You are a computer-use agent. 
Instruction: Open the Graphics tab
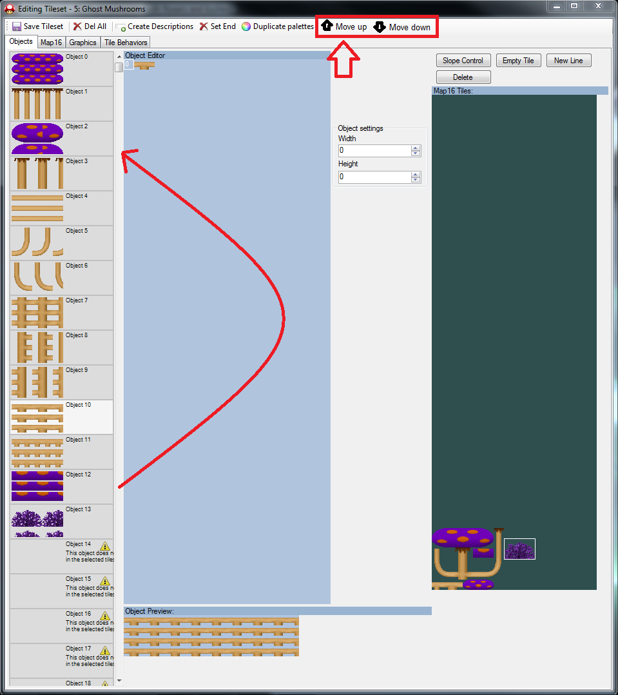tap(83, 43)
